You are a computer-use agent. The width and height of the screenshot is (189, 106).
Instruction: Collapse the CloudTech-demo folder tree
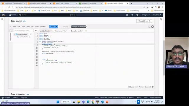coord(15,34)
